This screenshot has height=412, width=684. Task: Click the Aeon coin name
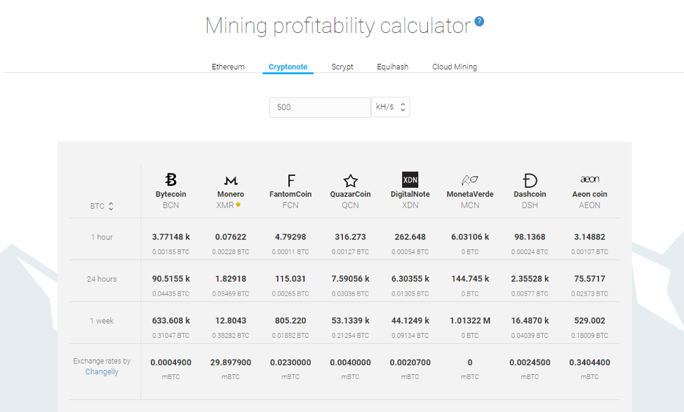point(590,194)
